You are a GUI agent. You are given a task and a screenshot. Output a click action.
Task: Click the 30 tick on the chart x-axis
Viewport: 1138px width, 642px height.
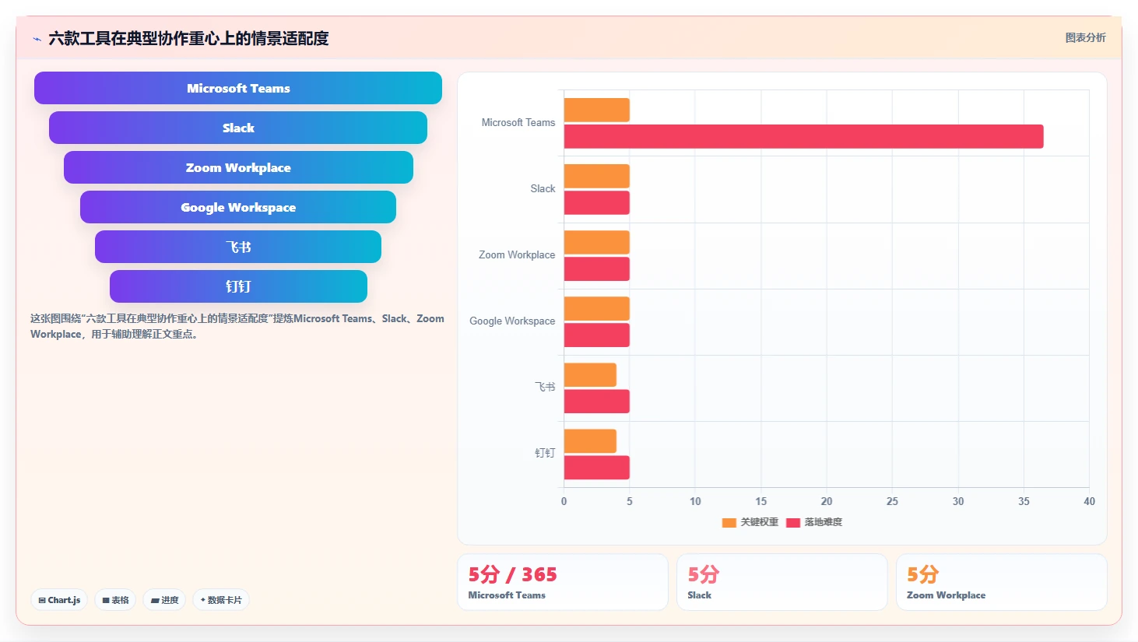(x=958, y=501)
